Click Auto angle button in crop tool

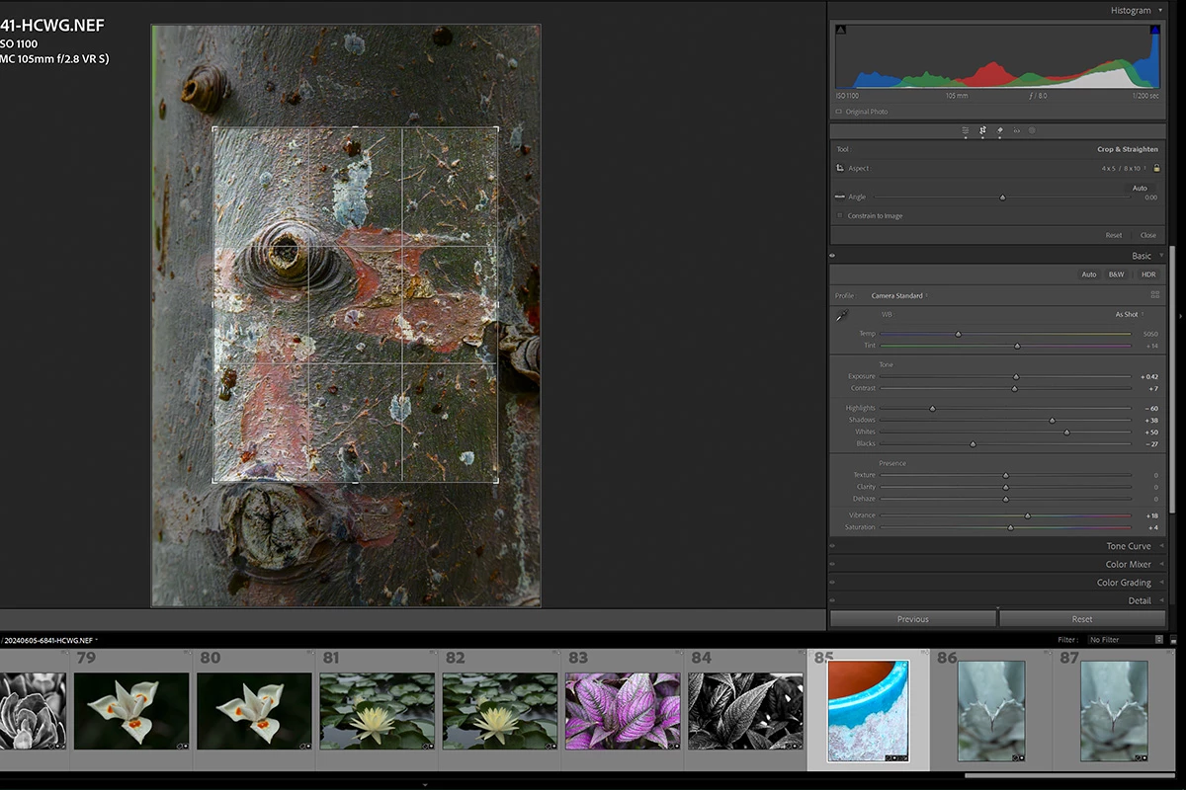pyautogui.click(x=1140, y=188)
